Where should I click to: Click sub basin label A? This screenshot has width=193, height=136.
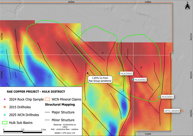(x=141, y=67)
